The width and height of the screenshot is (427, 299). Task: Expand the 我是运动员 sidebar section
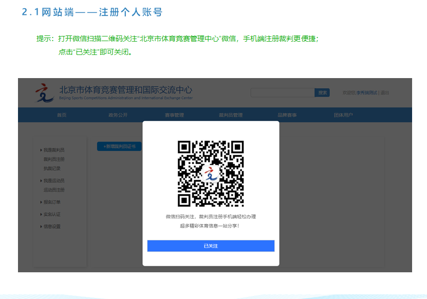52,180
